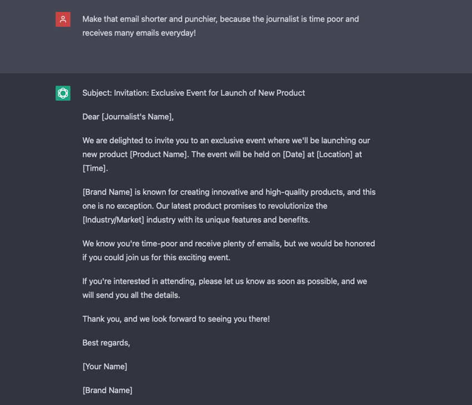The width and height of the screenshot is (472, 405).
Task: Click the 'Dear [Journalist's Name],' greeting line
Action: click(128, 117)
